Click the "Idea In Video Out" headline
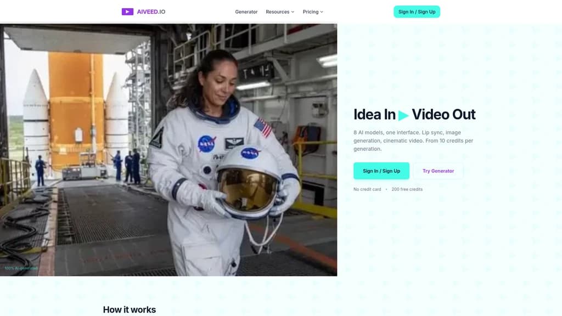Viewport: 562px width, 316px height. (x=414, y=115)
